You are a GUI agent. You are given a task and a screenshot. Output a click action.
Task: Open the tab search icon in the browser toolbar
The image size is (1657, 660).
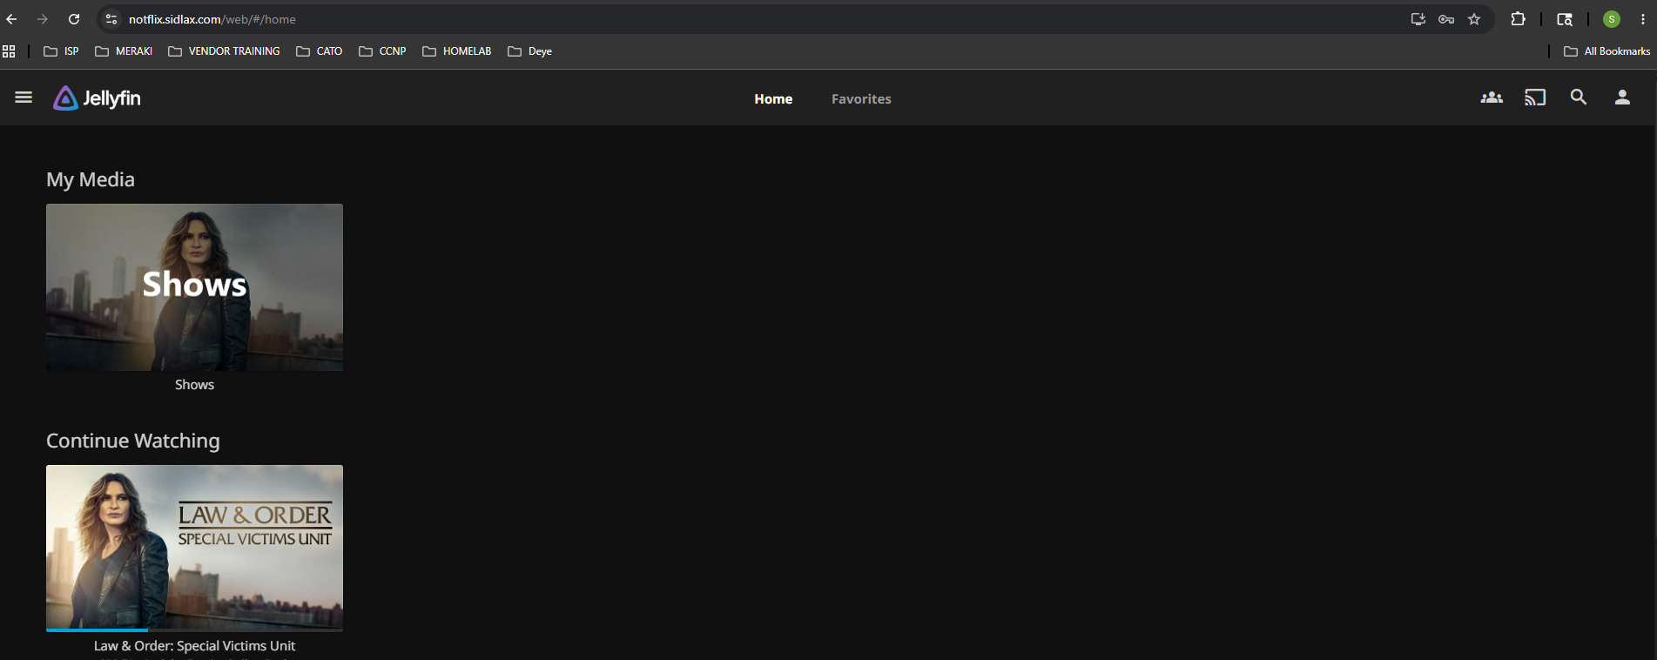click(x=1565, y=19)
